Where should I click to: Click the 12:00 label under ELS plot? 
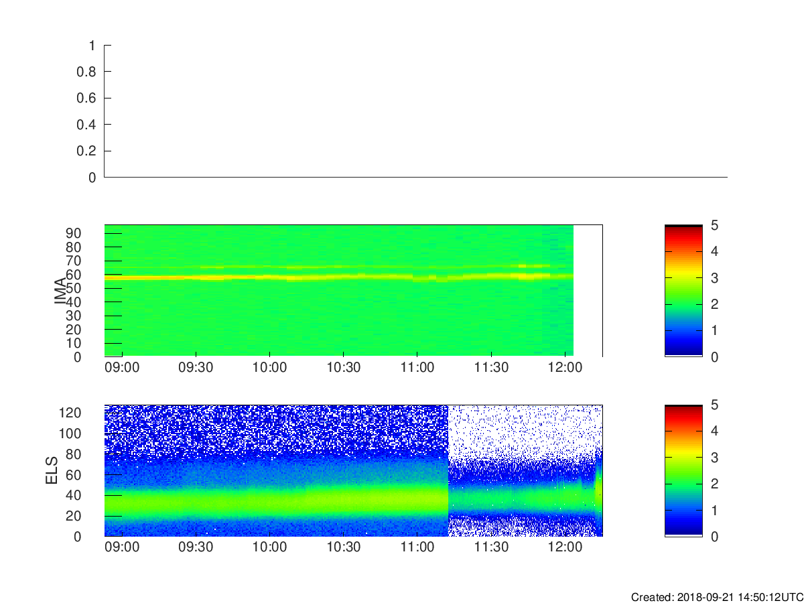pyautogui.click(x=565, y=547)
